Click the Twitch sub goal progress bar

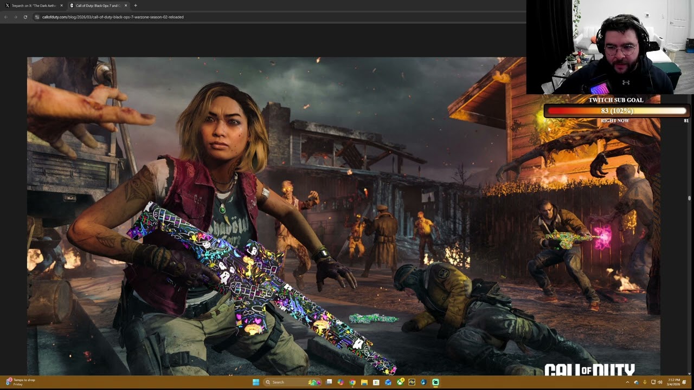[616, 111]
